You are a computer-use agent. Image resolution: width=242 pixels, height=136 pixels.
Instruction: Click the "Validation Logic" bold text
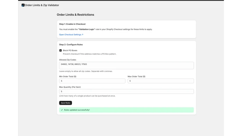[87, 29]
